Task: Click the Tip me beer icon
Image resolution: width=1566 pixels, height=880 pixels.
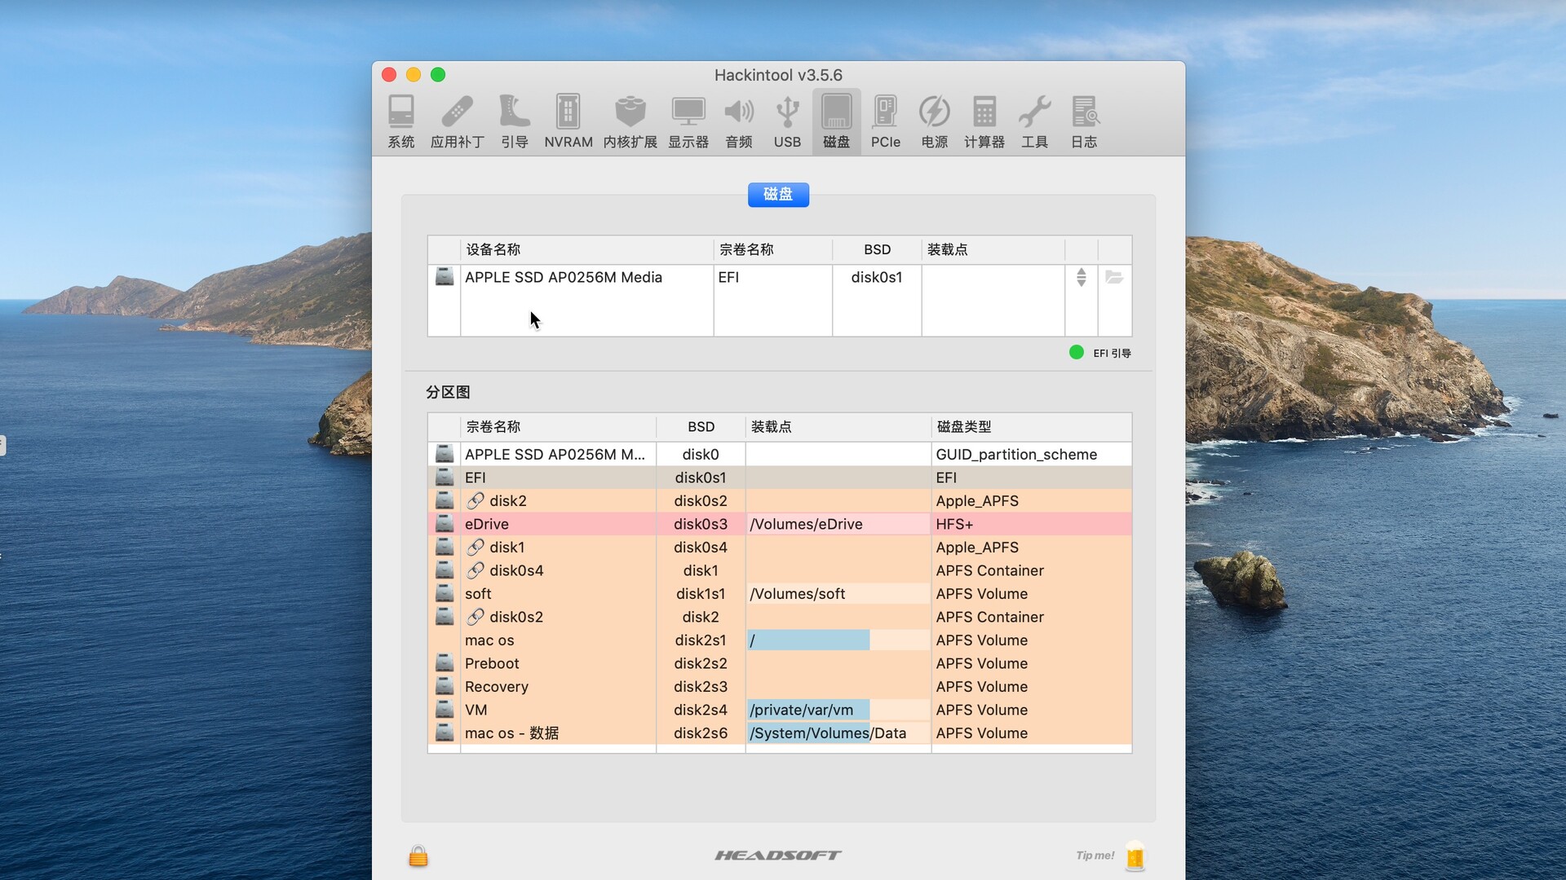Action: [1135, 856]
